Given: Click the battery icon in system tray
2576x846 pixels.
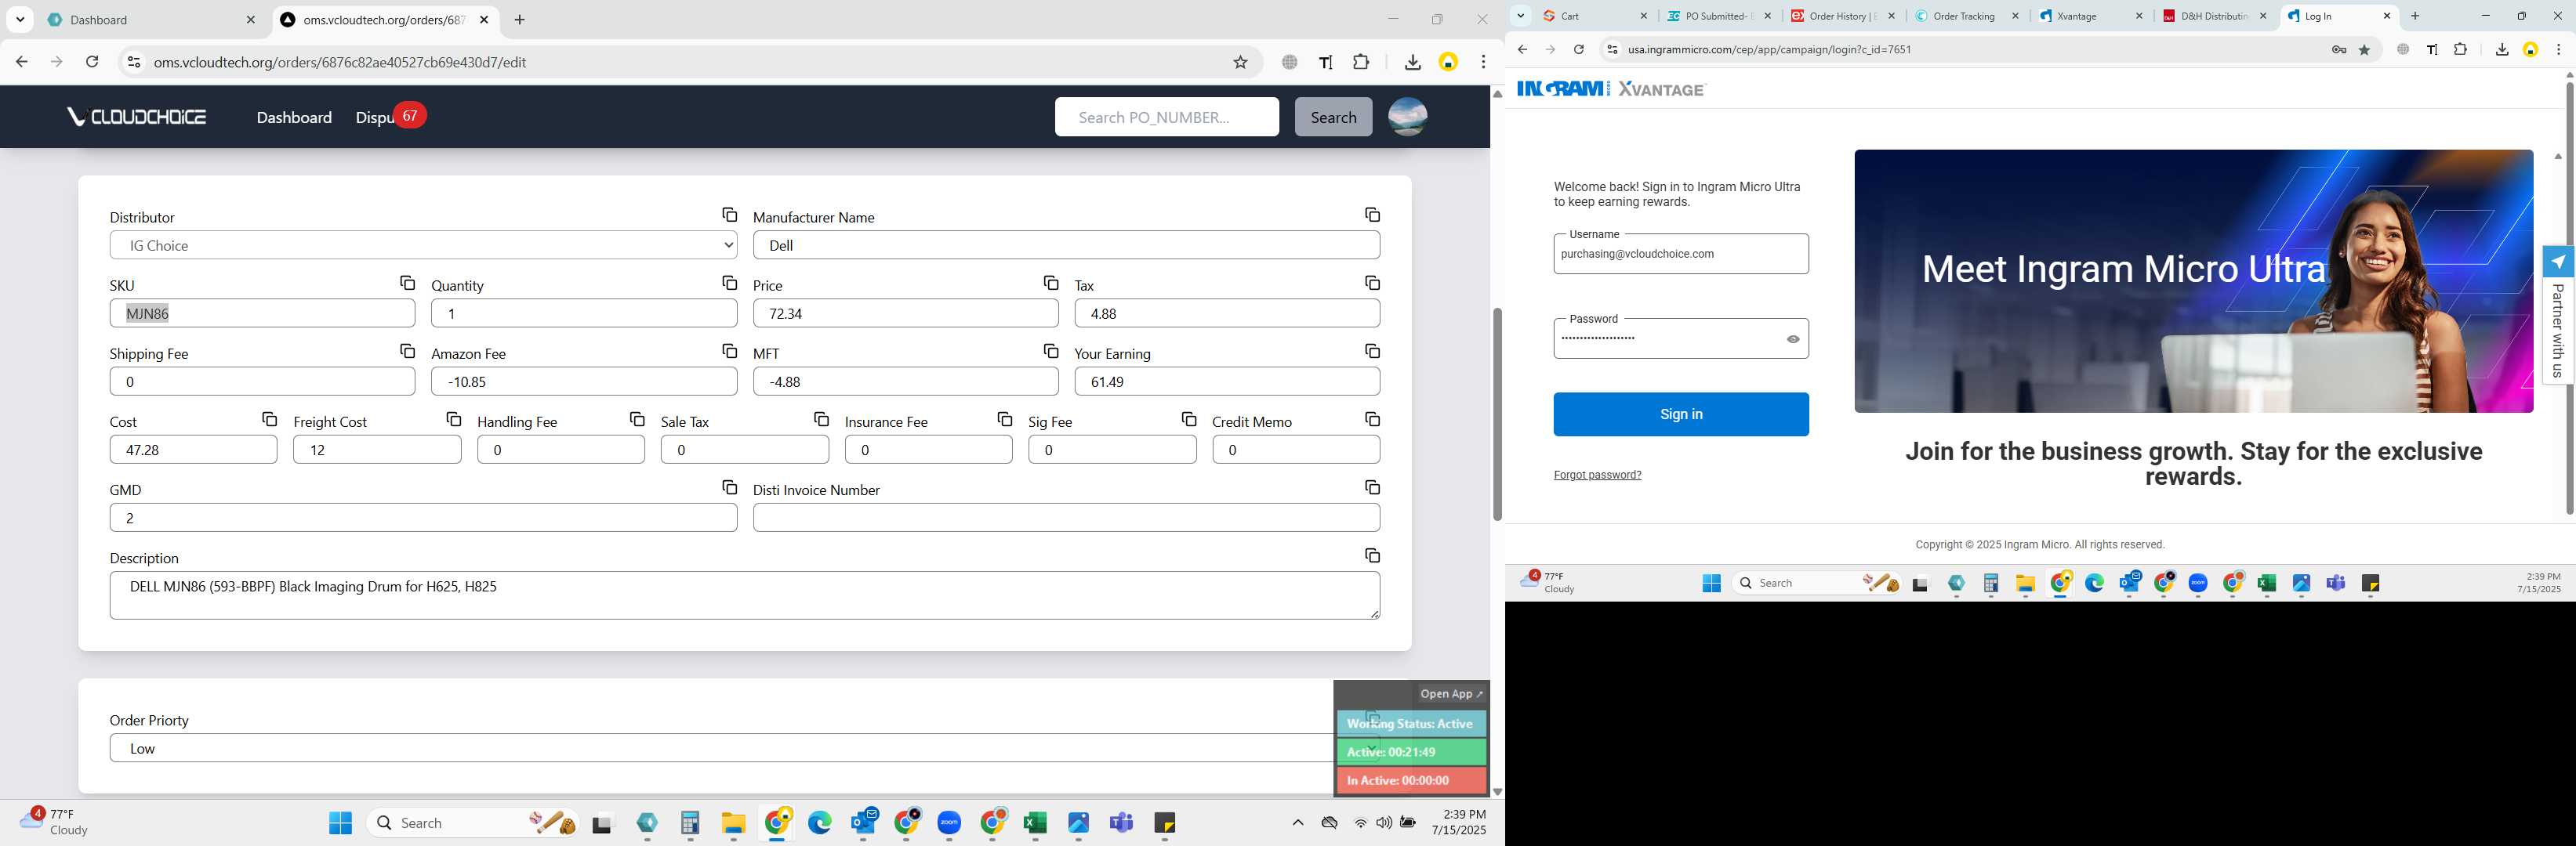Looking at the screenshot, I should point(1407,823).
